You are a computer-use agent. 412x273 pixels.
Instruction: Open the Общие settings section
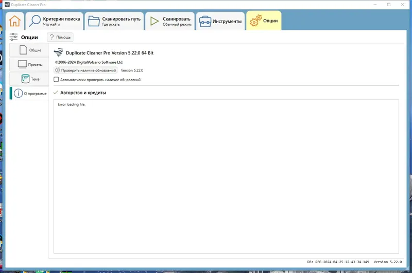tap(29, 50)
